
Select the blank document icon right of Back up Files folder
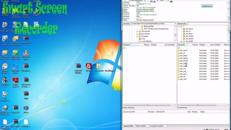110,68
